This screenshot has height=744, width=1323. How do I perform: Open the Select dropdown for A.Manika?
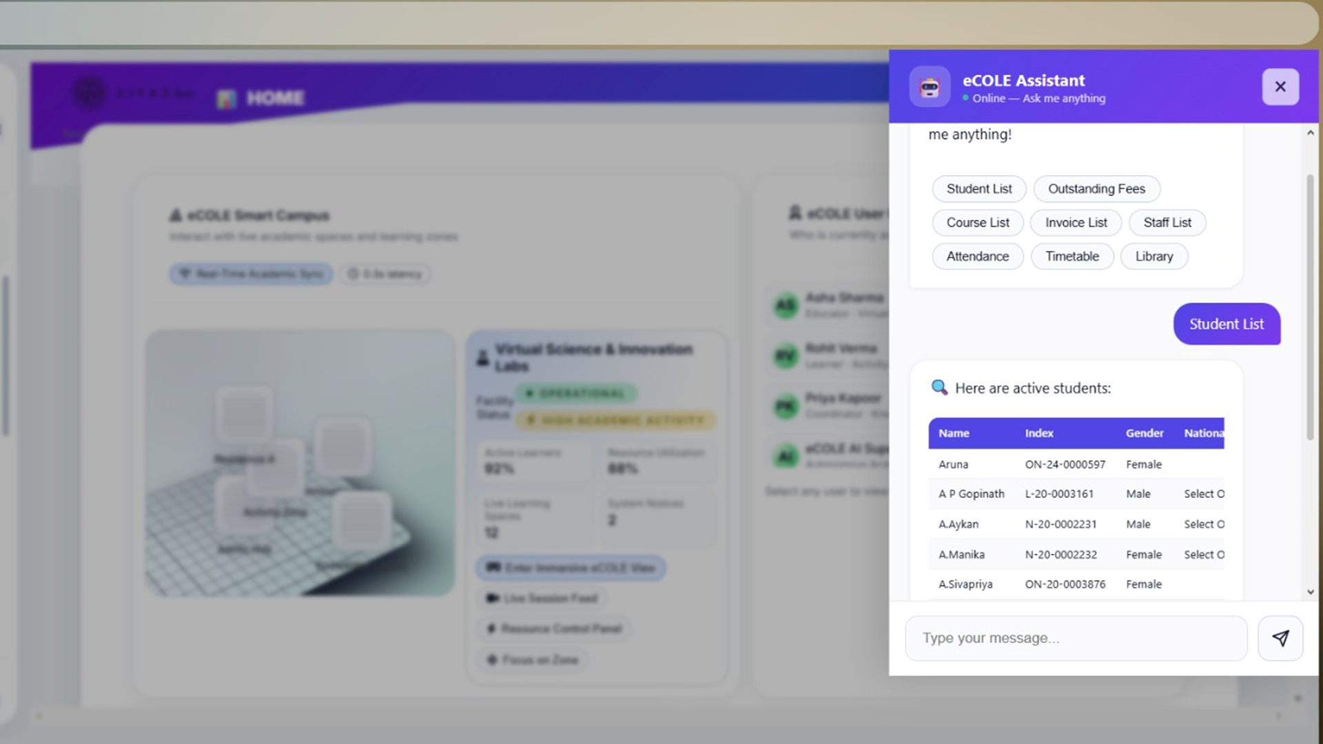tap(1204, 554)
